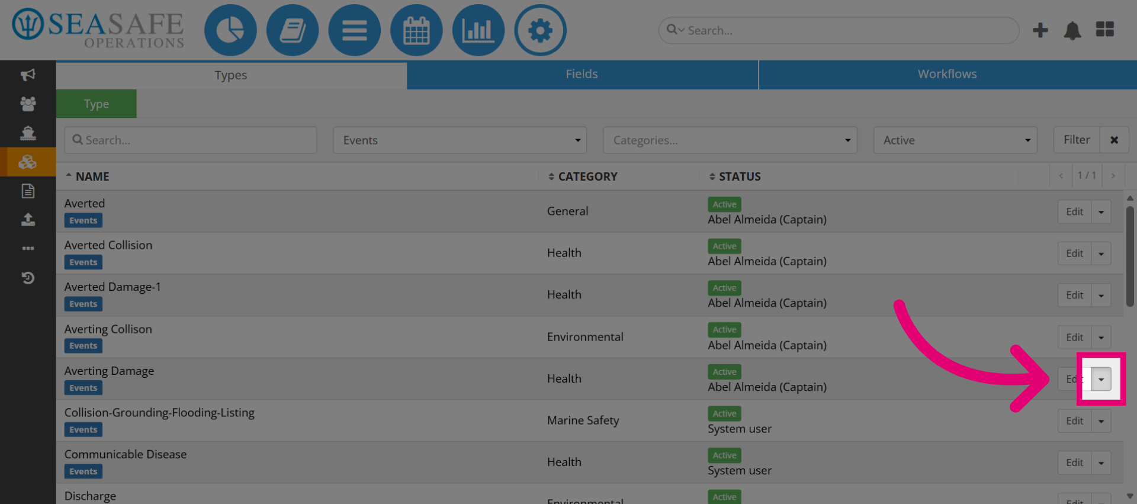Open the users group sidebar icon
The width and height of the screenshot is (1137, 504).
[x=28, y=104]
